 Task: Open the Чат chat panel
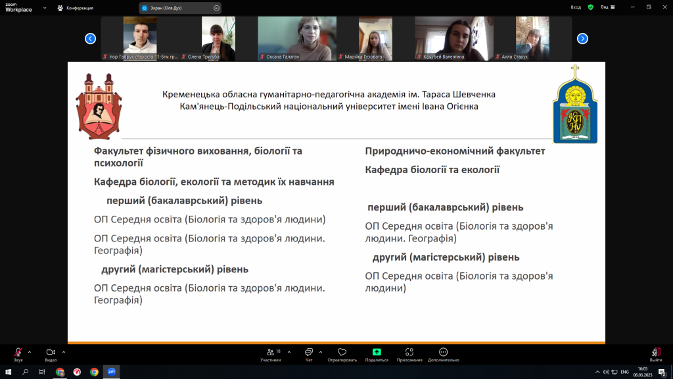click(x=309, y=354)
